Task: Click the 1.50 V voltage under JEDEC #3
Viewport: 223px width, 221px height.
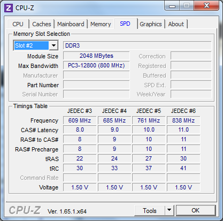Action: 80,187
